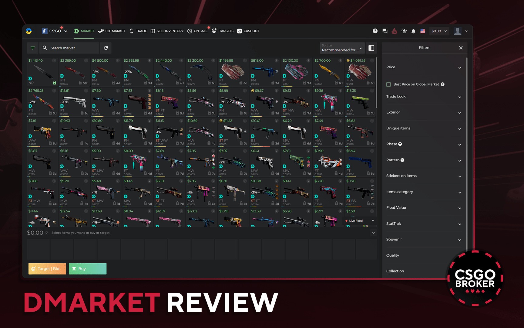Click the green Buy button
Image resolution: width=524 pixels, height=328 pixels.
click(87, 268)
